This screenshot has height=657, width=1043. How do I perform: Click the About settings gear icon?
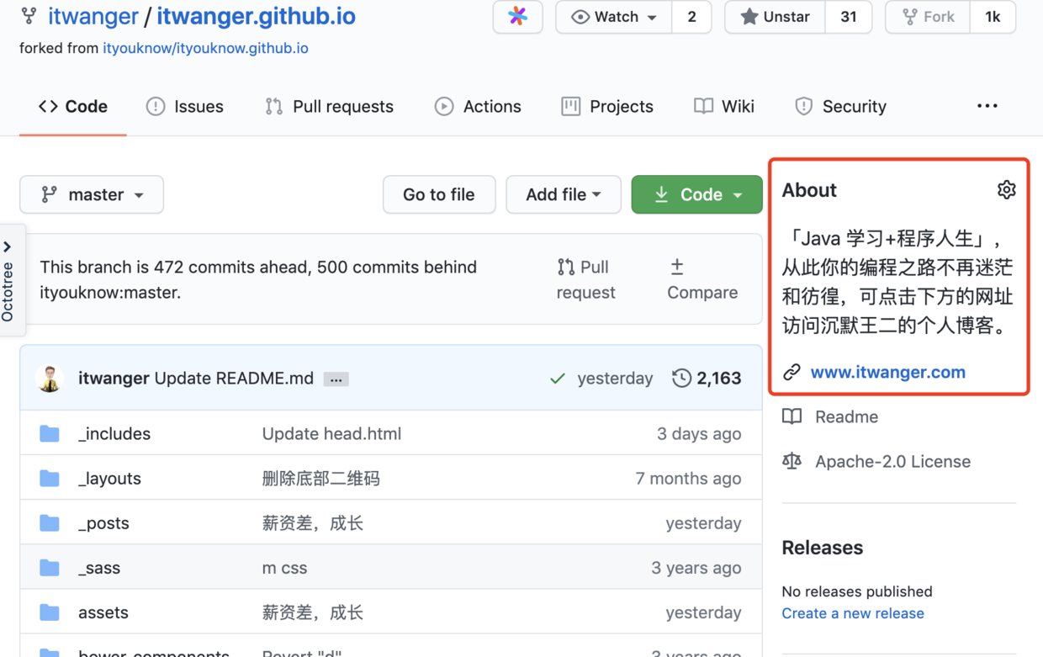coord(1006,190)
